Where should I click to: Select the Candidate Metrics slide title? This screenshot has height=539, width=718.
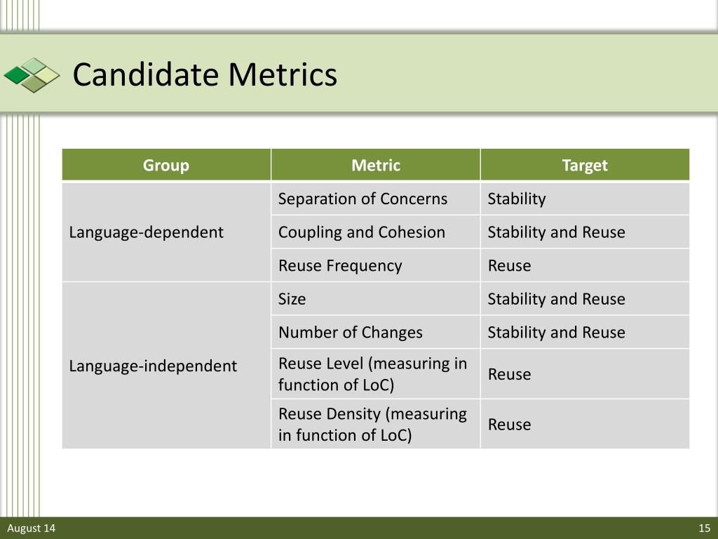point(205,74)
